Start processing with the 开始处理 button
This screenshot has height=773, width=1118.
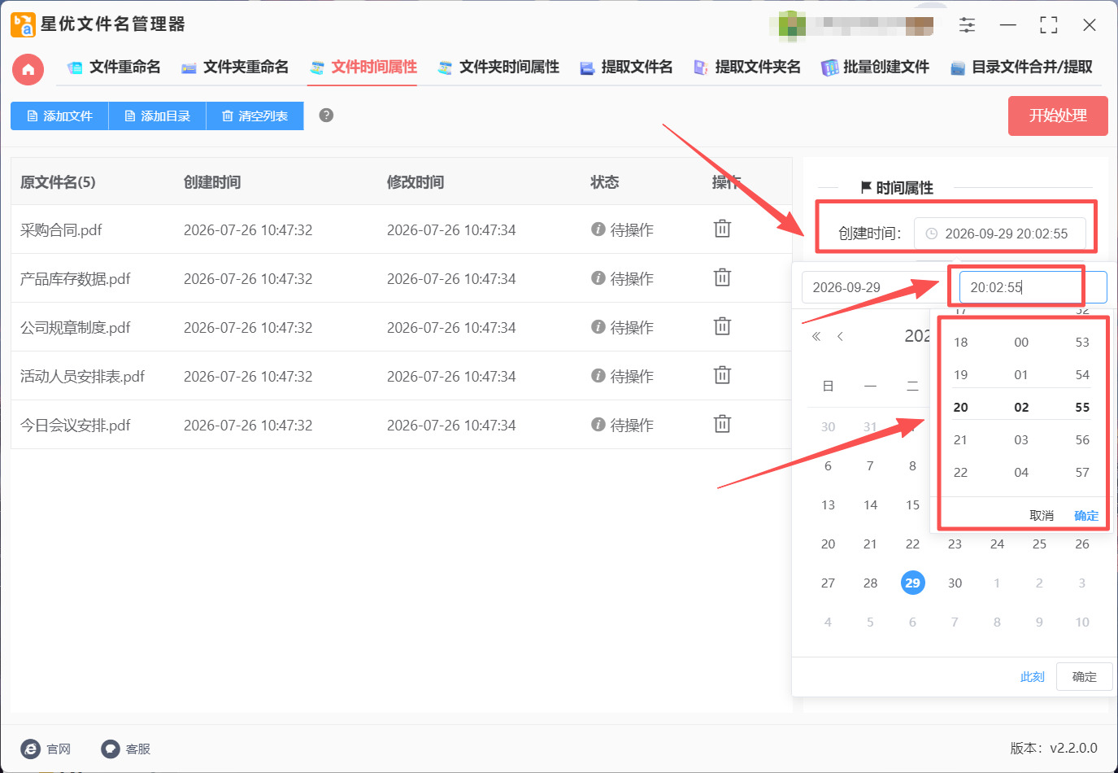pyautogui.click(x=1058, y=116)
